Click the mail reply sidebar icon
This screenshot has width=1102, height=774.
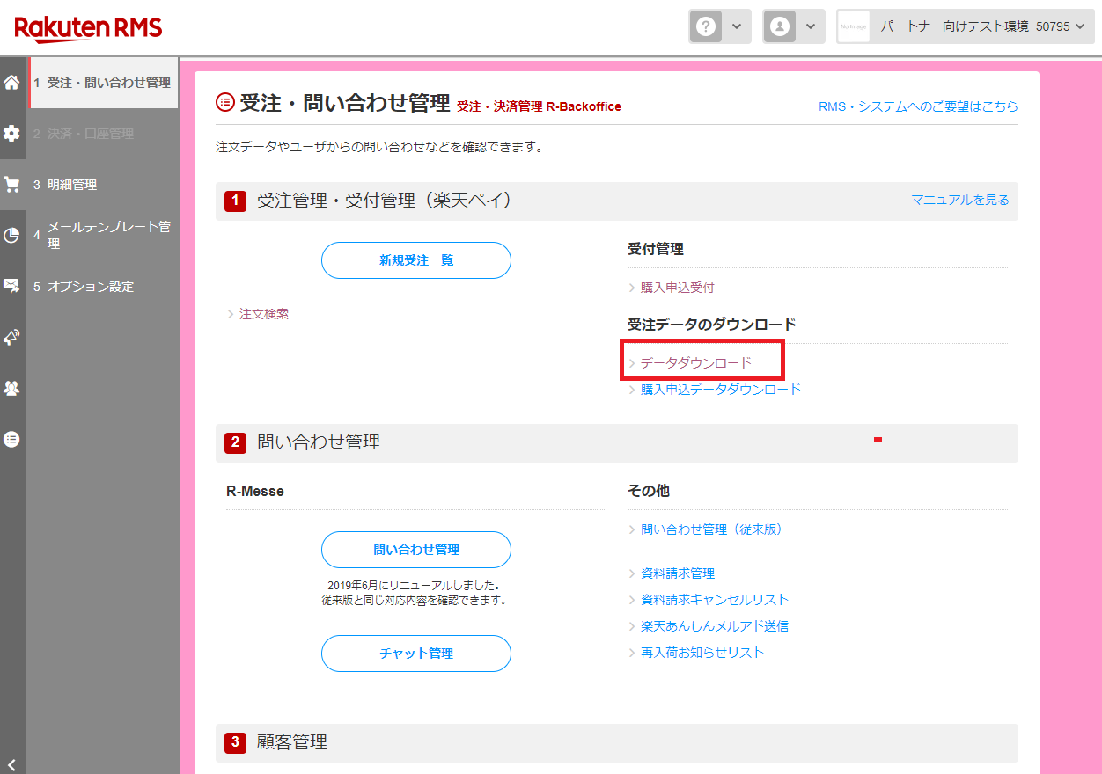coord(11,286)
